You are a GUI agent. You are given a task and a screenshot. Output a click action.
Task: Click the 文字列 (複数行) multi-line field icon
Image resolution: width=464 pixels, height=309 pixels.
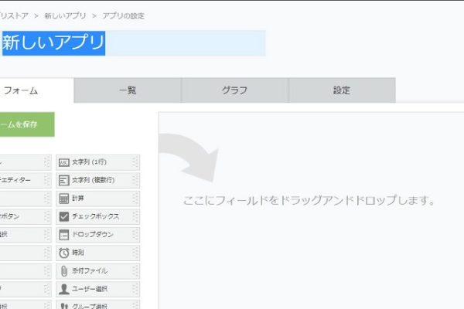click(x=64, y=180)
